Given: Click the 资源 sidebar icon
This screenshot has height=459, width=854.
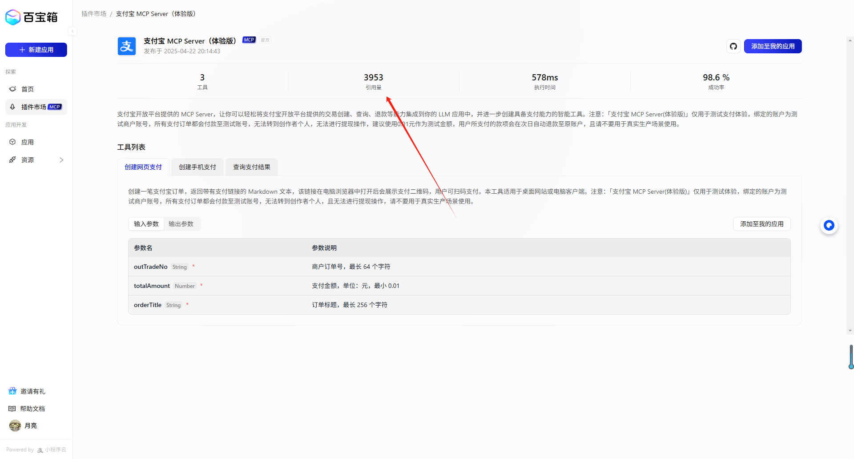Looking at the screenshot, I should click(12, 160).
